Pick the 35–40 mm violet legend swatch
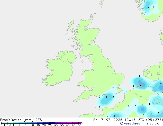This screenshot has width=163, height=126. pos(64,123)
